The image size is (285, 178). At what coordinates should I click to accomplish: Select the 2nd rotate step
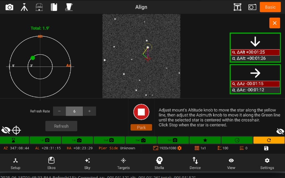click(141, 140)
